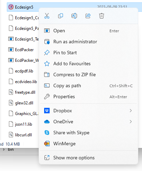Click the shield Run as administrator icon
The height and width of the screenshot is (171, 142).
point(47,42)
